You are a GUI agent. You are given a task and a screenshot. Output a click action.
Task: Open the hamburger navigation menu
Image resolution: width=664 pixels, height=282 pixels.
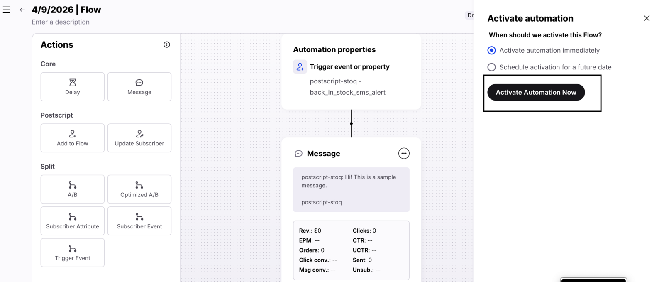coord(7,10)
